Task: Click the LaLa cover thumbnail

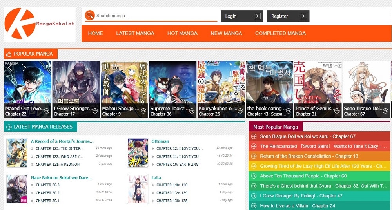Action: coord(138,189)
